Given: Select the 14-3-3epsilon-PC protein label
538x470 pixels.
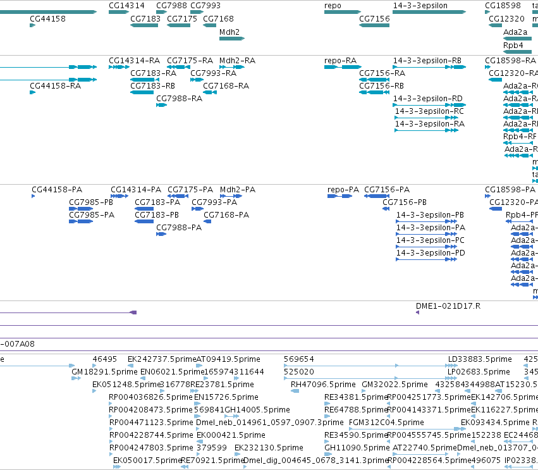Looking at the screenshot, I should click(x=431, y=240).
